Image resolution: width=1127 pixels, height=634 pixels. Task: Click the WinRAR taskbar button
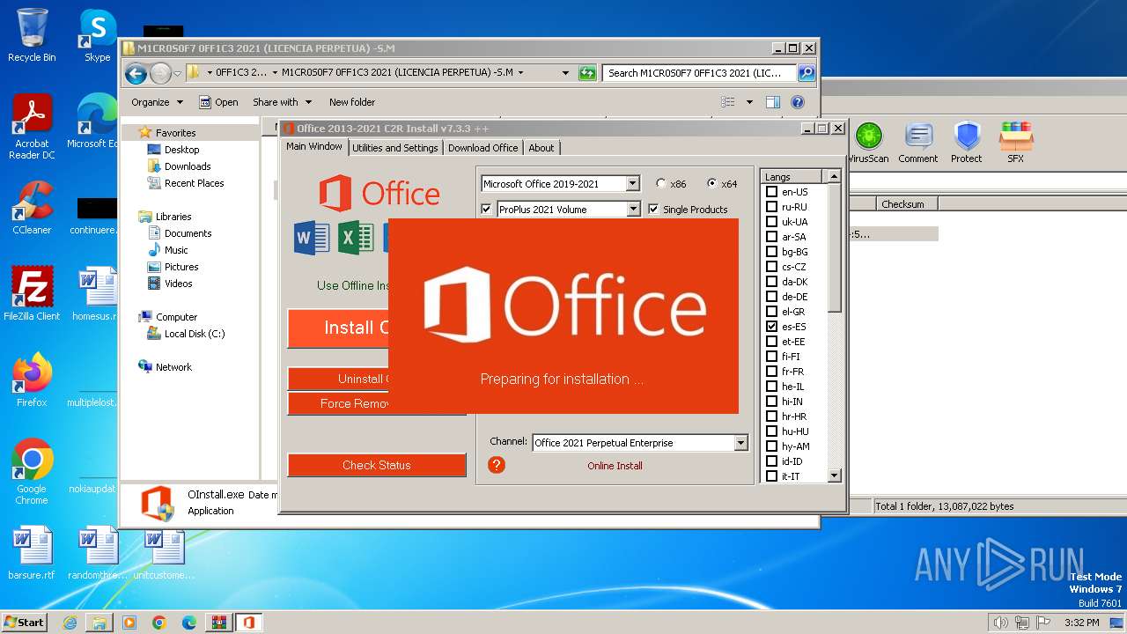218,623
